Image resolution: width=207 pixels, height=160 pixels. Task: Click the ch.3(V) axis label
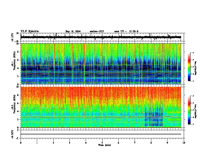13,134
